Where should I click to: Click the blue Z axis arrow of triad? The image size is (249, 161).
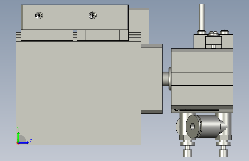tap(24, 143)
